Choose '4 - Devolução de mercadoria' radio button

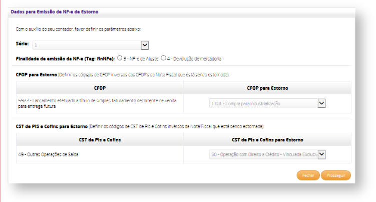point(164,59)
